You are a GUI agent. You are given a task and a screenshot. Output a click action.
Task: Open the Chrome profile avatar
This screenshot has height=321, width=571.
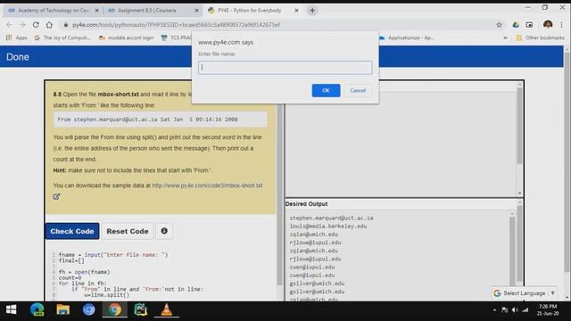point(548,25)
